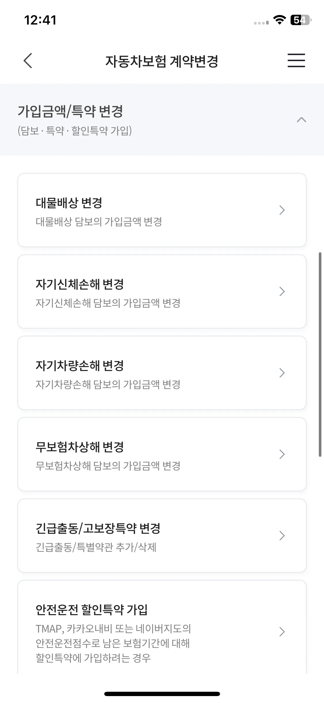This screenshot has width=324, height=703.
Task: Tap chevron arrow on 긴급출동/고보장특약 변경
Action: pos(282,536)
